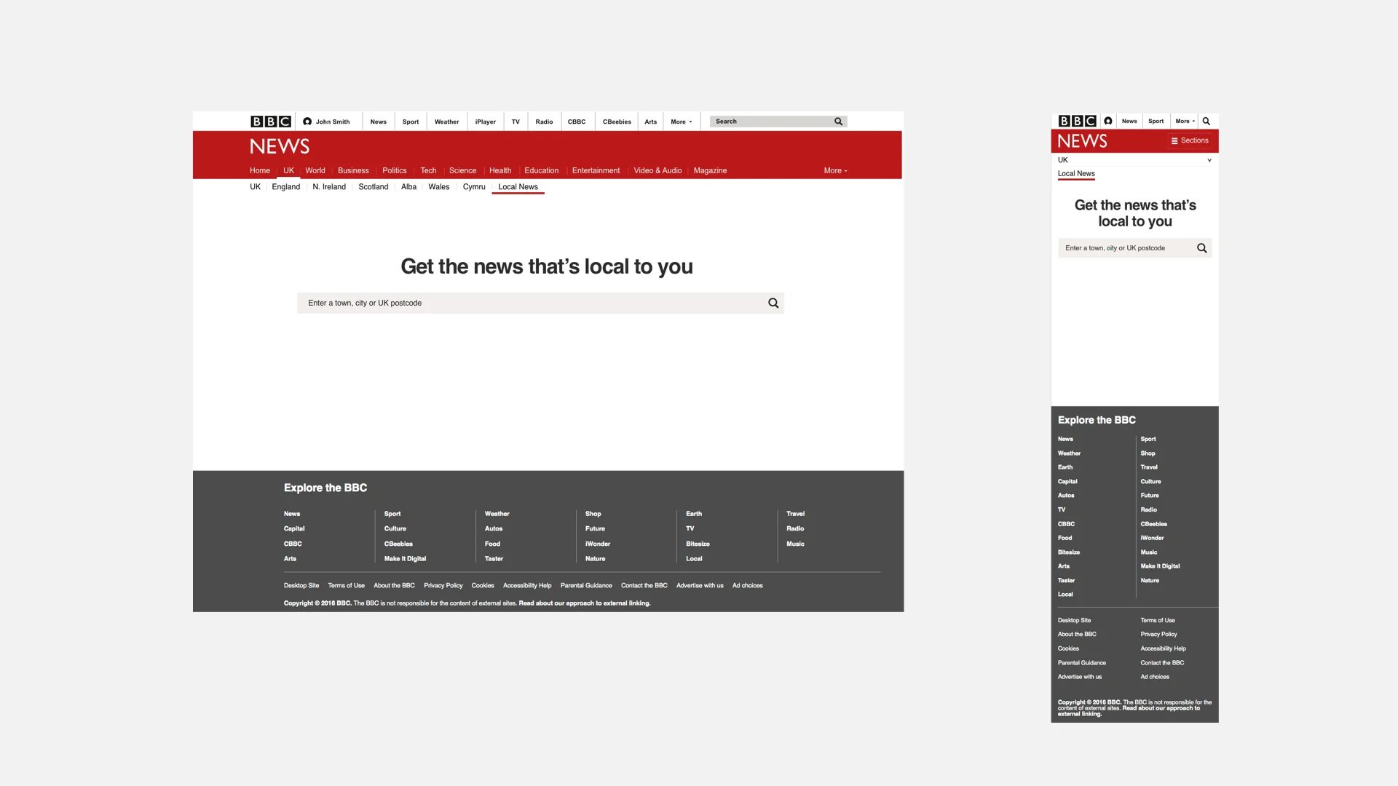
Task: Open the Nature link in the mobile footer
Action: click(x=1150, y=581)
